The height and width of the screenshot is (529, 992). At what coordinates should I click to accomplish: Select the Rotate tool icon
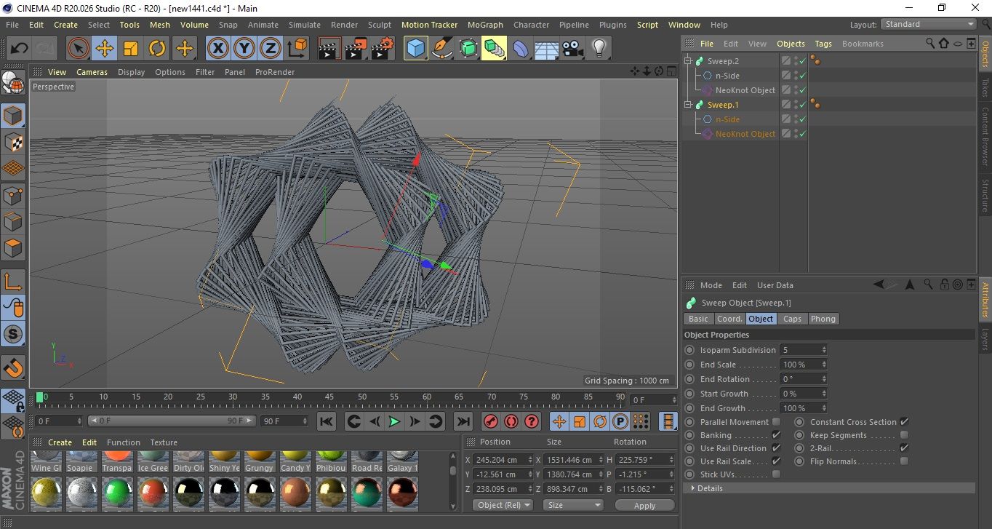pos(157,49)
